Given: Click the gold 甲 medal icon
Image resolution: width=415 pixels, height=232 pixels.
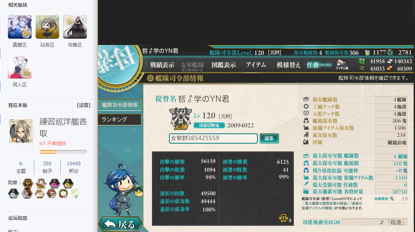Looking at the screenshot, I should pyautogui.click(x=283, y=218).
